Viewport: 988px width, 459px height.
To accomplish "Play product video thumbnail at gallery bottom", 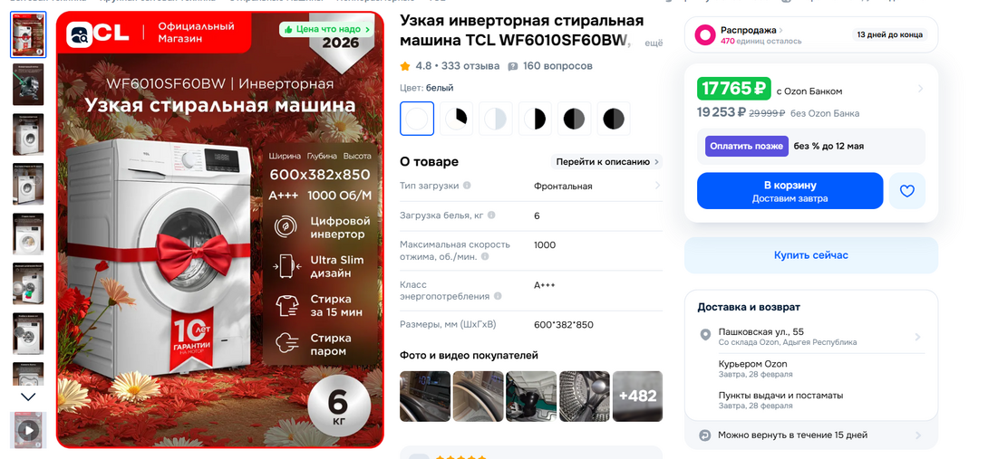I will [28, 431].
